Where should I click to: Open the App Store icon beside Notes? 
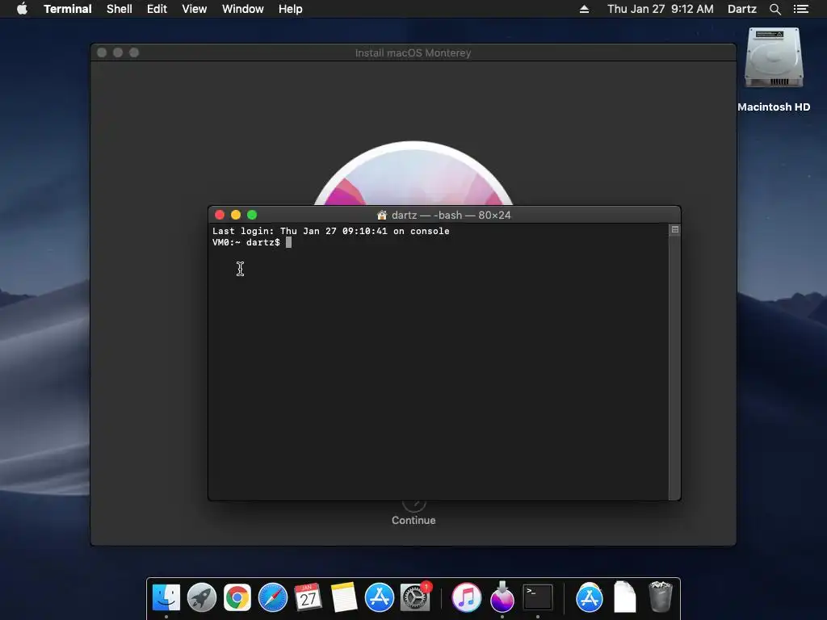pos(380,597)
